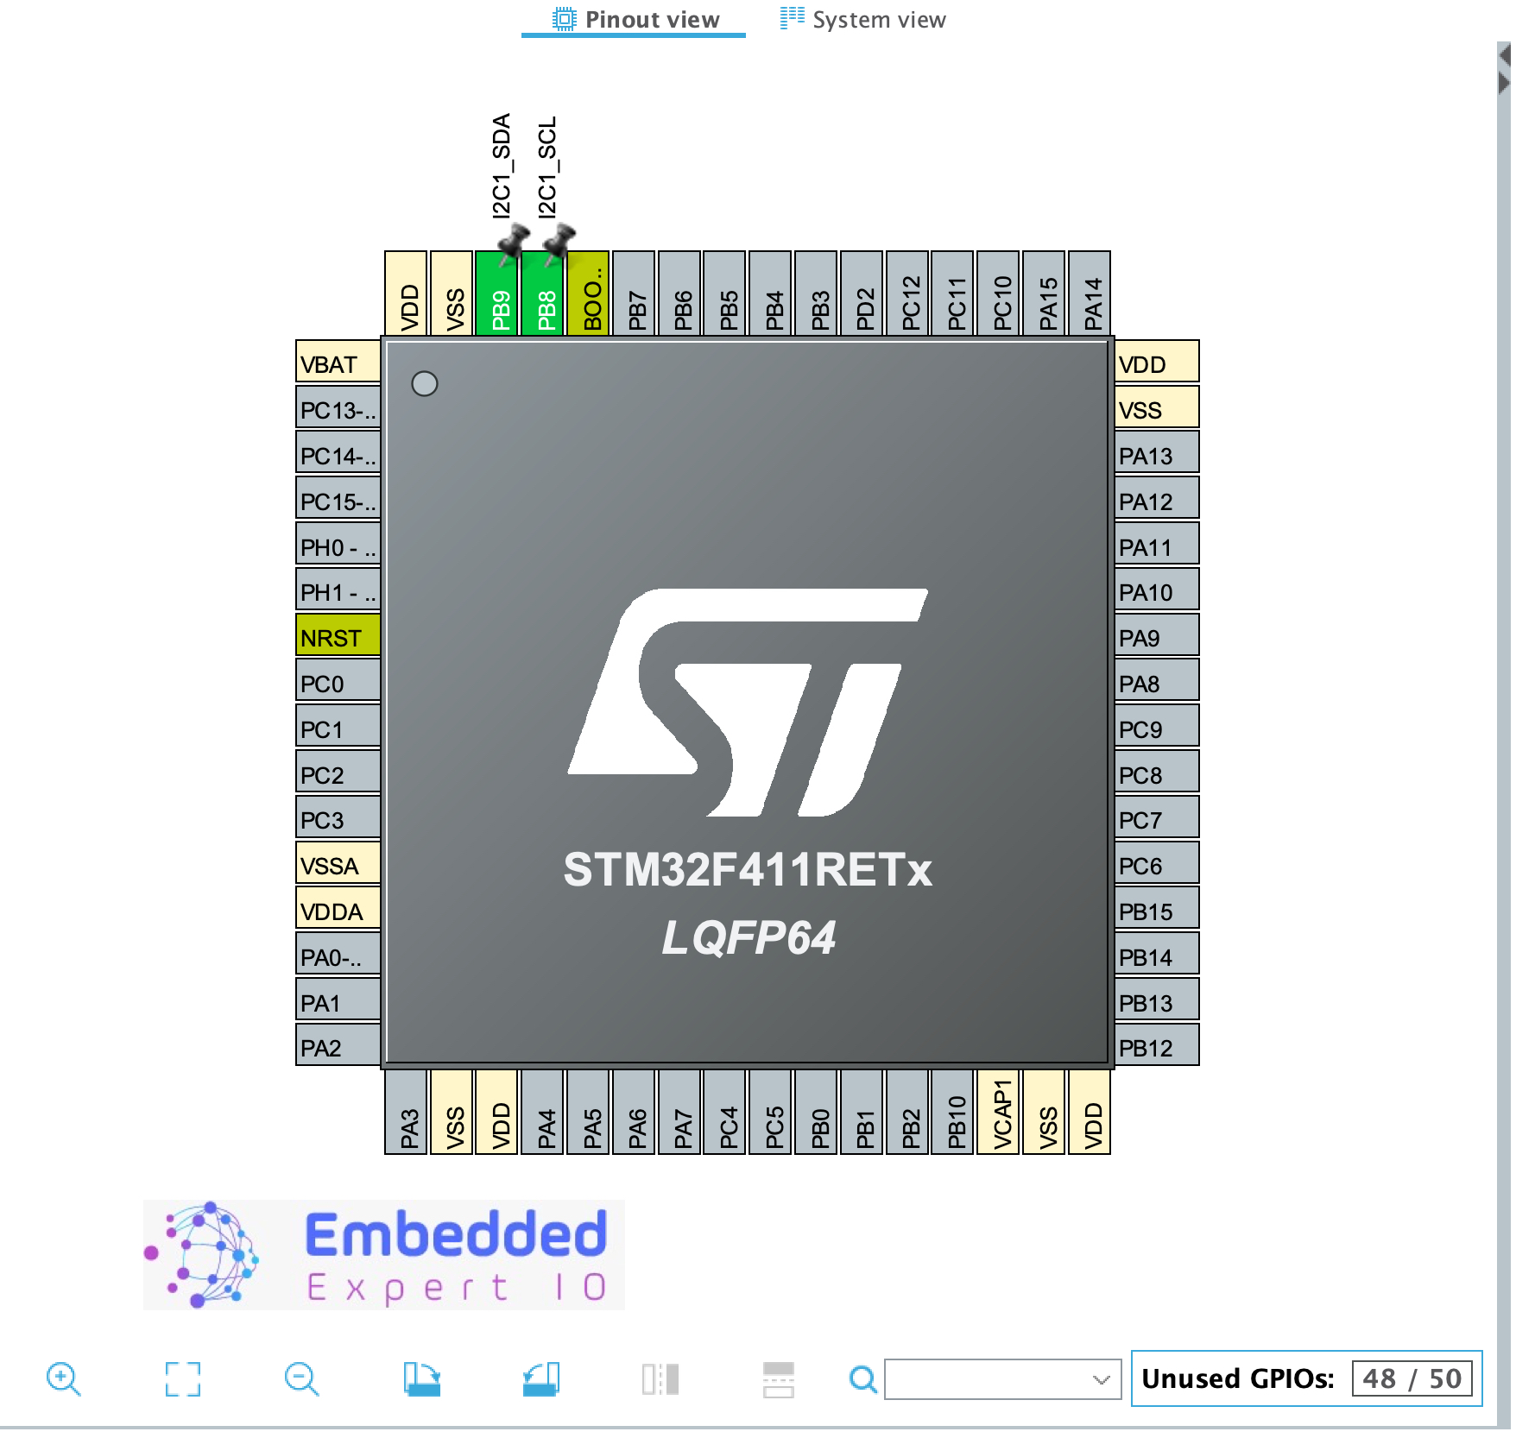This screenshot has width=1516, height=1438.
Task: Click the System view icon
Action: coord(790,18)
